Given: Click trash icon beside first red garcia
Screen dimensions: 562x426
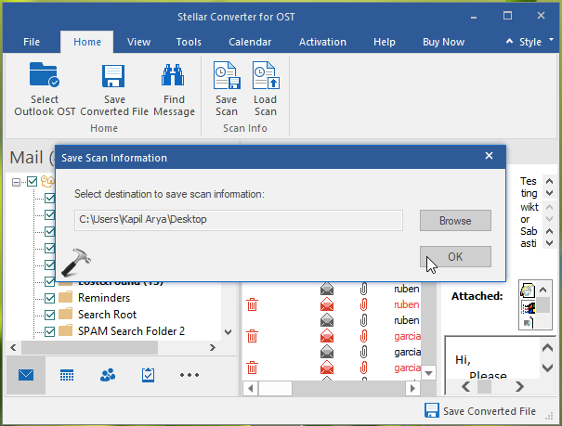Looking at the screenshot, I should coord(253,336).
